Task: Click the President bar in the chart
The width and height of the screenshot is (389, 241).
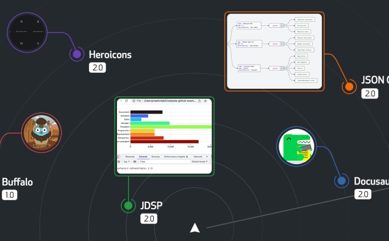Action: click(171, 127)
